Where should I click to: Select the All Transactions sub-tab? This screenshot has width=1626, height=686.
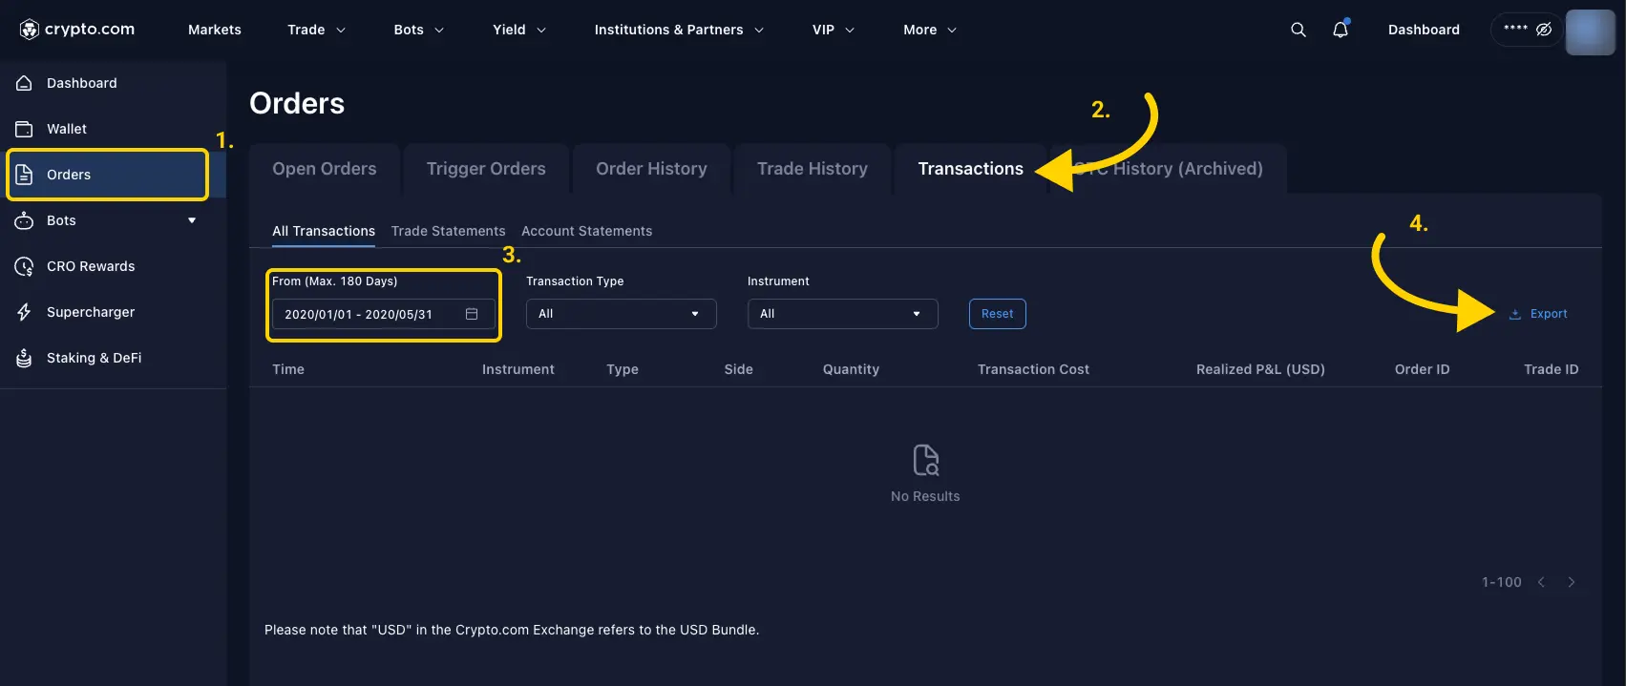(324, 231)
